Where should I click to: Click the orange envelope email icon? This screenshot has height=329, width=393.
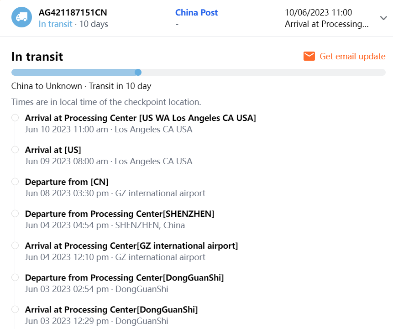coord(309,56)
